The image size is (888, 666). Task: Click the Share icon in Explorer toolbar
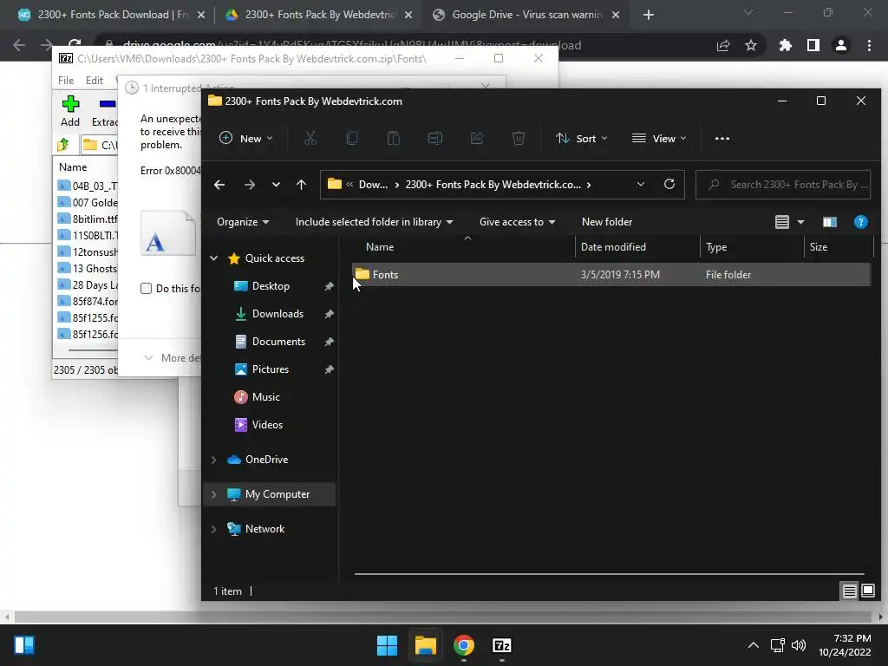coord(477,138)
